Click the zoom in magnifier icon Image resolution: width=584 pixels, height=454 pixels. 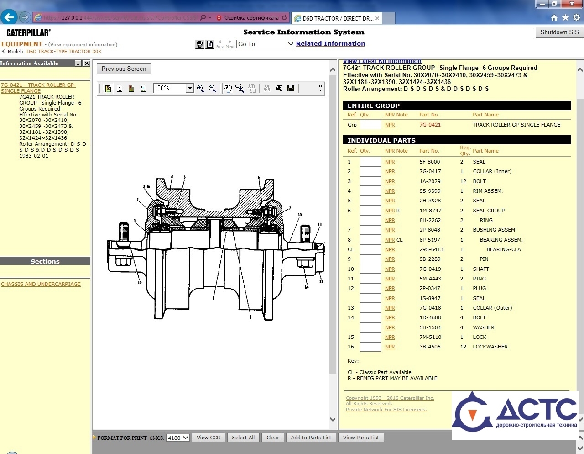pyautogui.click(x=200, y=89)
